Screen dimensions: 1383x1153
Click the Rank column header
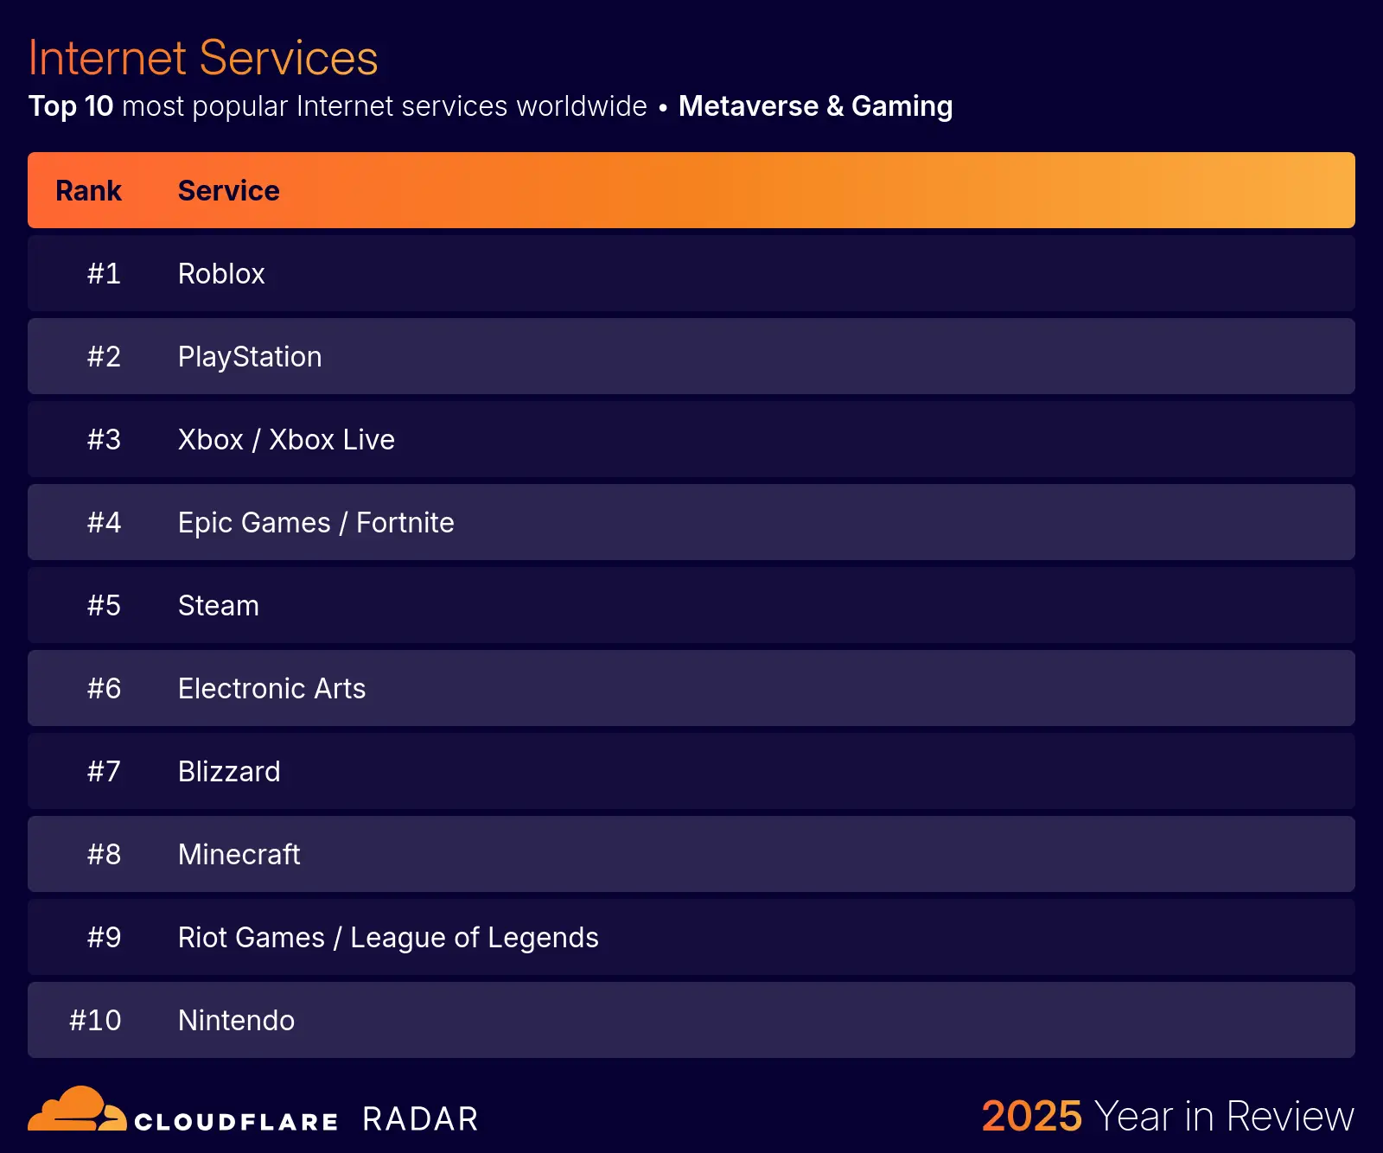[88, 191]
